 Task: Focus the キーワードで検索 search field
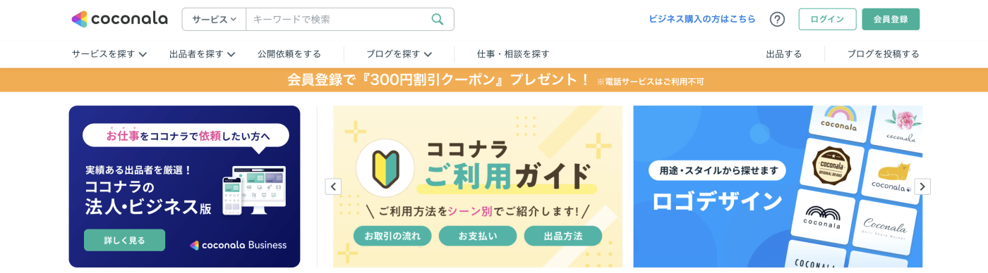point(337,19)
